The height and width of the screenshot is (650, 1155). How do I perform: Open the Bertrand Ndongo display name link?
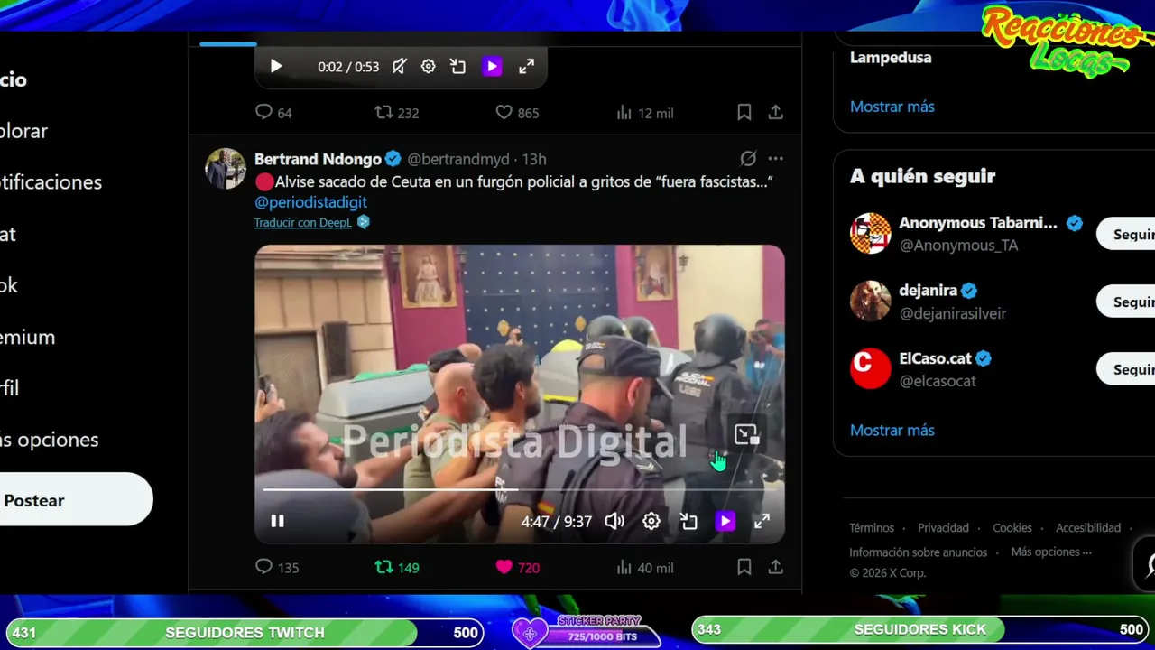coord(318,159)
